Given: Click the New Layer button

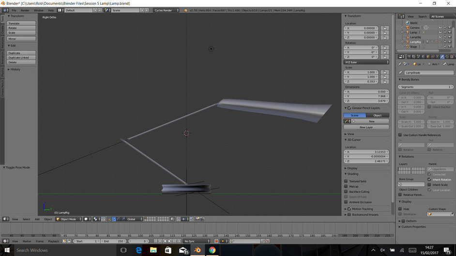Looking at the screenshot, I should pos(366,127).
